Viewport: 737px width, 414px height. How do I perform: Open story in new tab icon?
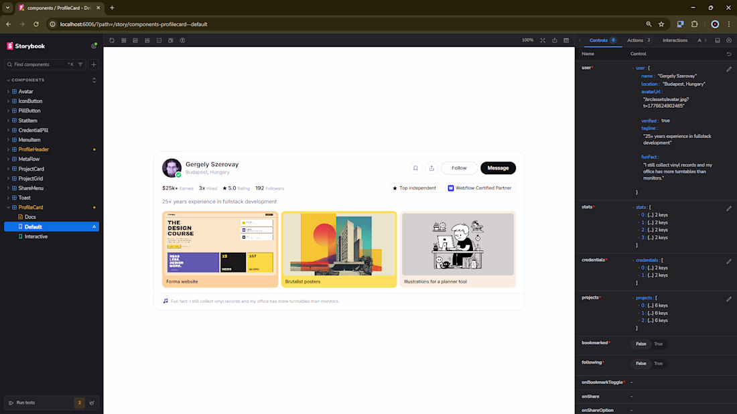(555, 40)
